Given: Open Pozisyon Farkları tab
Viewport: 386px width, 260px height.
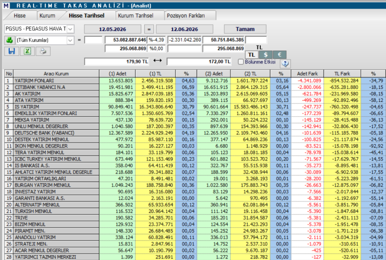Looking at the screenshot, I should coord(186,15).
